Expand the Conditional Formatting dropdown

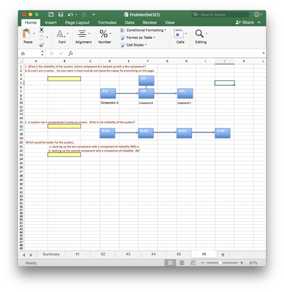coord(166,30)
